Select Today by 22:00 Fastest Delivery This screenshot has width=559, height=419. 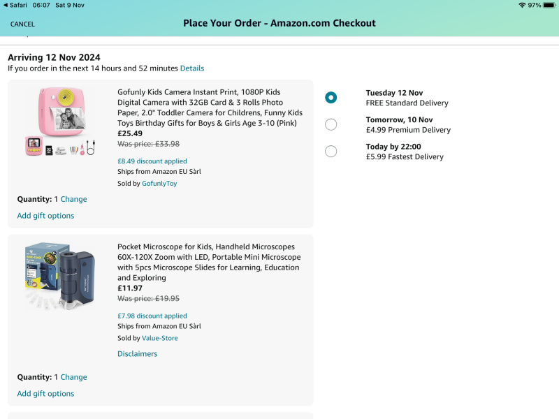click(331, 151)
